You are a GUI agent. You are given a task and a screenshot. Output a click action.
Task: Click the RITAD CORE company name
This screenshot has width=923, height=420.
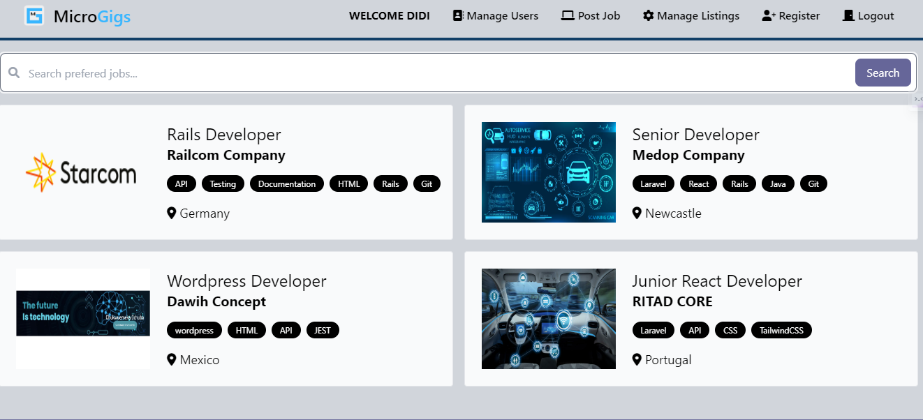[672, 301]
